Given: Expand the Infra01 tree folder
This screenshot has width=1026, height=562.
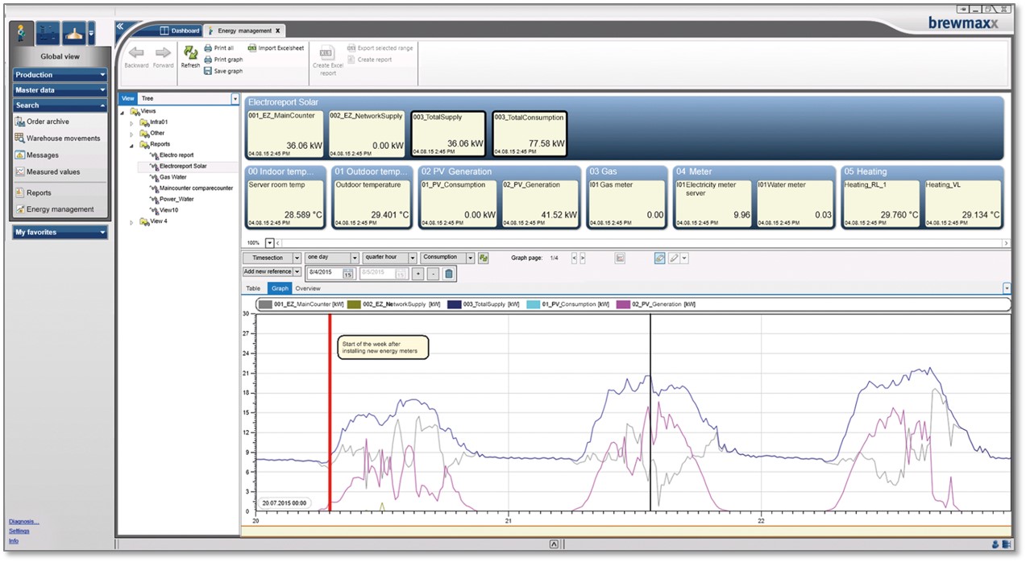Looking at the screenshot, I should (x=132, y=122).
